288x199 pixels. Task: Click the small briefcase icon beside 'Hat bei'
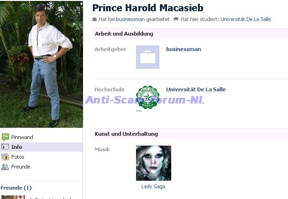[x=94, y=19]
